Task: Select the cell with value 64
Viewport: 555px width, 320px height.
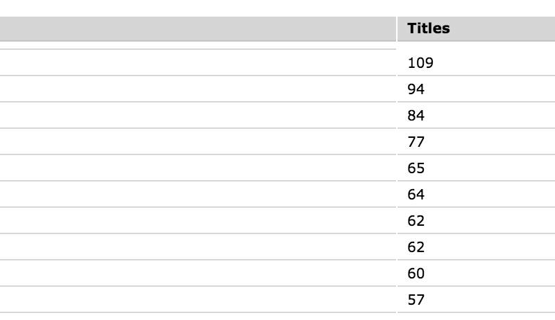Action: [x=476, y=194]
